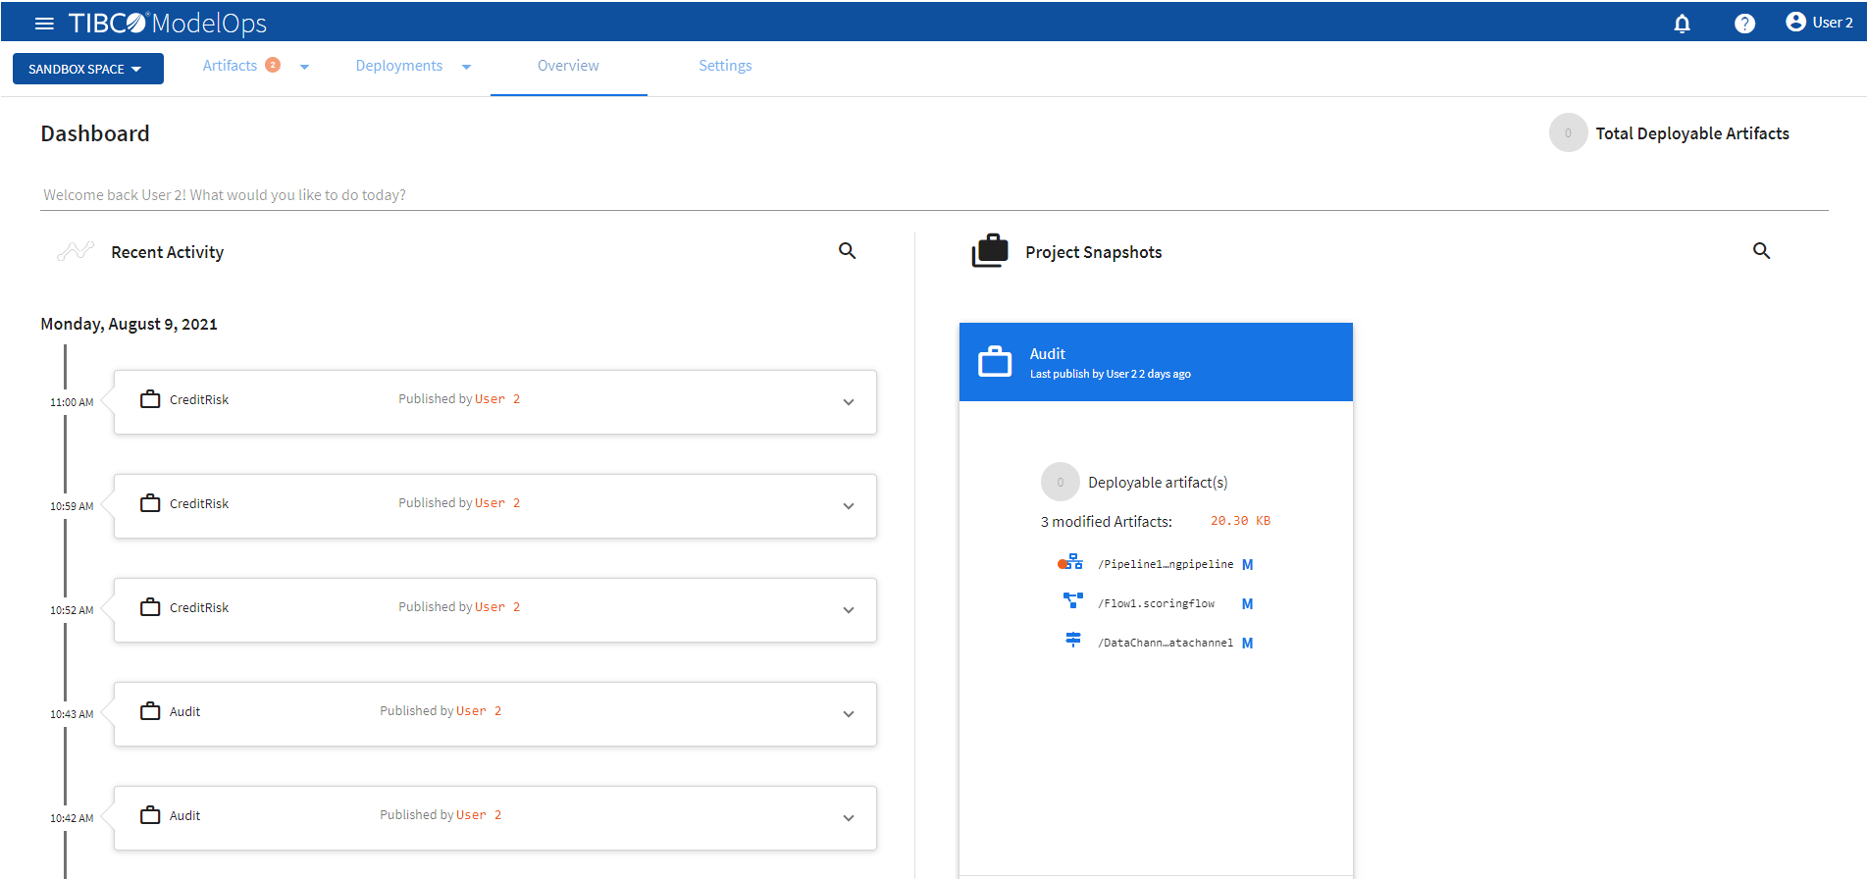This screenshot has height=879, width=1867.
Task: Click the Recent Activity search icon
Action: coord(848,251)
